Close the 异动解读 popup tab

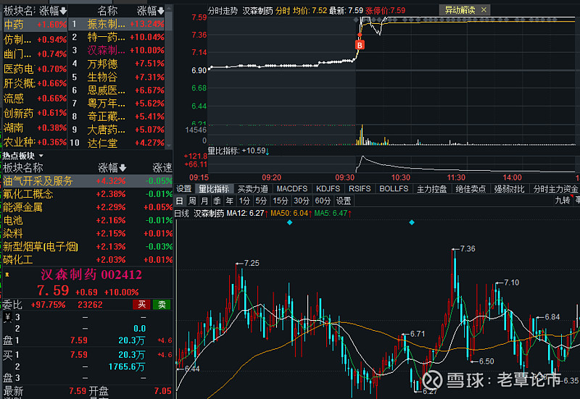484,10
